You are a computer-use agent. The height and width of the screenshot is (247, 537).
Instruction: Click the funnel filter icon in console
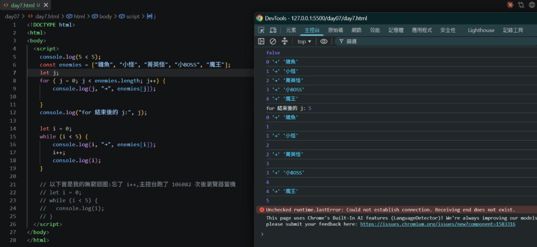click(341, 41)
